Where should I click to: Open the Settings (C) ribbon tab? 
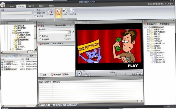coord(41,6)
